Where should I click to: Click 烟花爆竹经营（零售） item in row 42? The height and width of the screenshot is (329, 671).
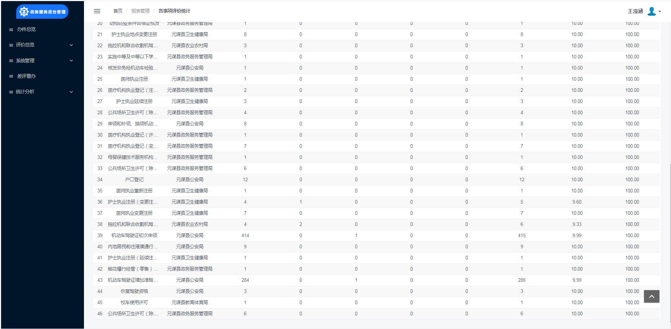click(133, 269)
